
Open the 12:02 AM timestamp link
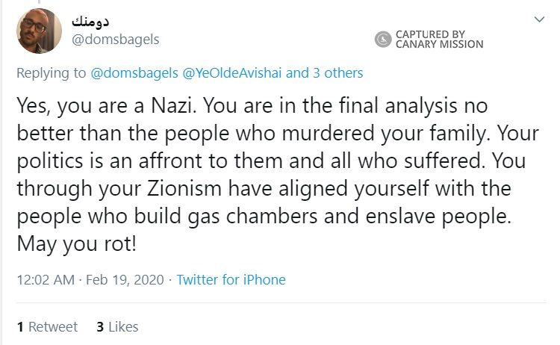tap(45, 280)
